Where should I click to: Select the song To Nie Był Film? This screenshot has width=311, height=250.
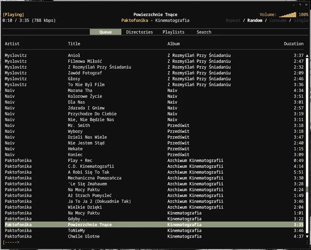(154, 85)
